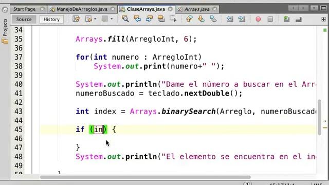Click Previous Bookmark icon

coord(189,19)
